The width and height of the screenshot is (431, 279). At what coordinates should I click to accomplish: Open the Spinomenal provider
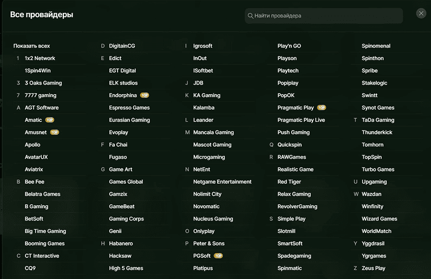(376, 46)
